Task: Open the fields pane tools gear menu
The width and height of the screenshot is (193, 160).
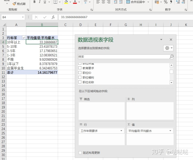Action: pos(168,48)
